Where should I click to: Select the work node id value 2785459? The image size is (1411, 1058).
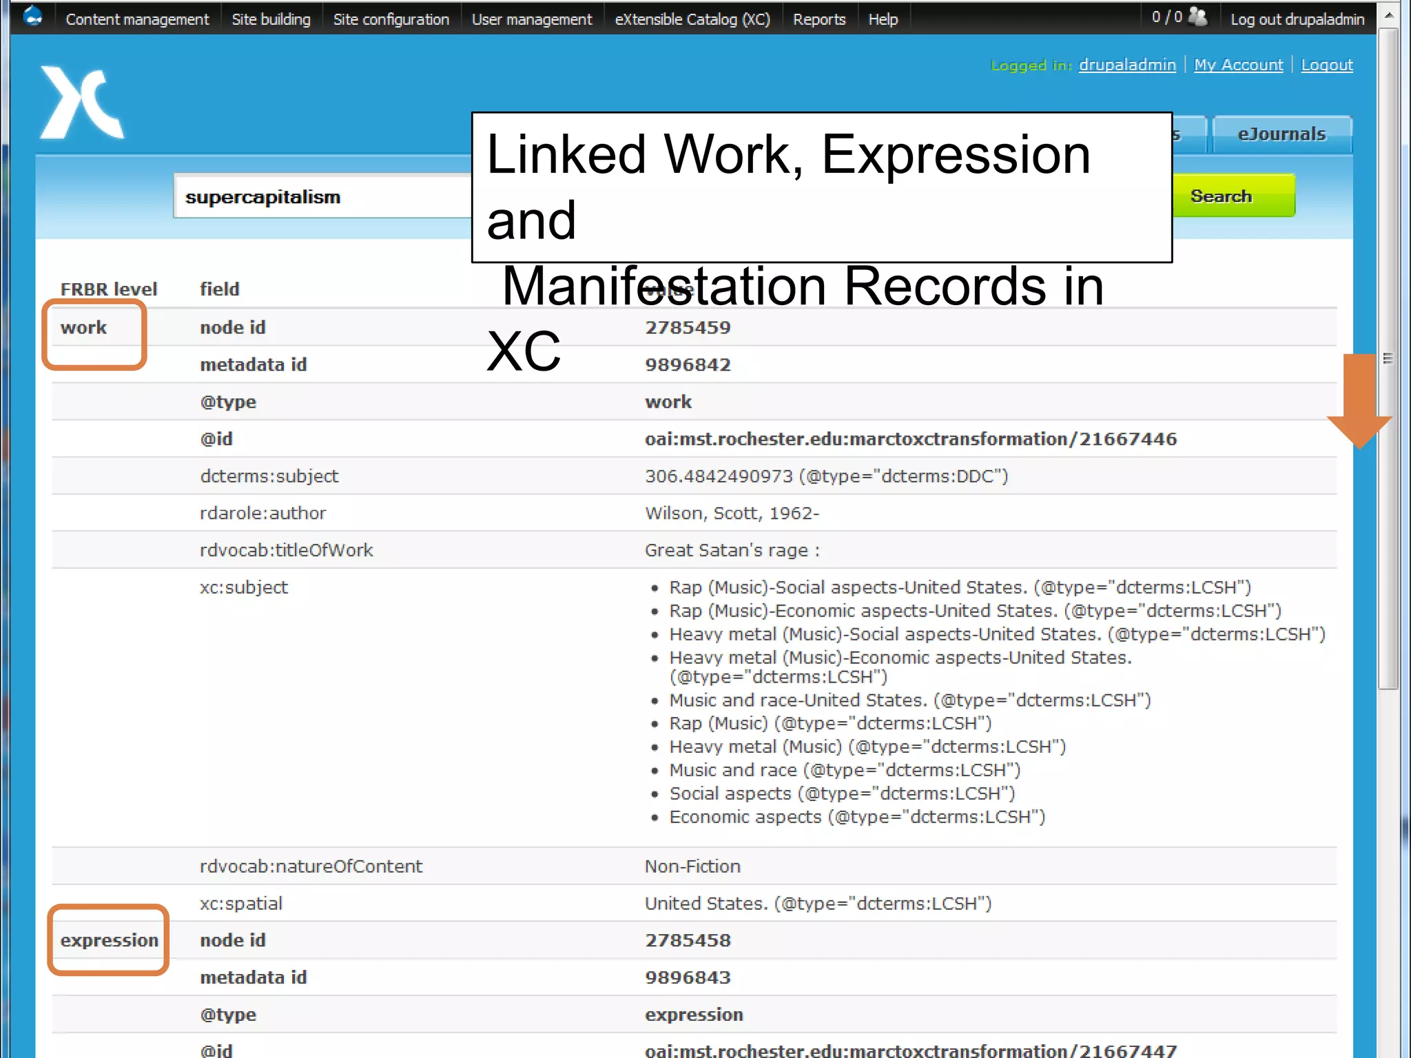[x=688, y=328]
